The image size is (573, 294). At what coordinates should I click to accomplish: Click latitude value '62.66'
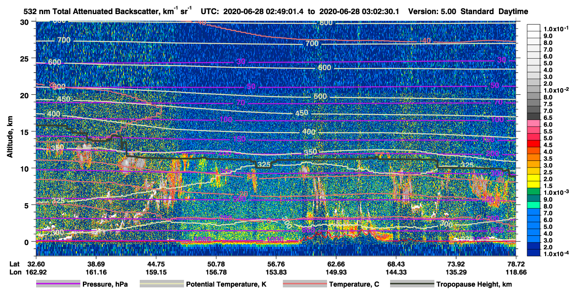pos(336,264)
